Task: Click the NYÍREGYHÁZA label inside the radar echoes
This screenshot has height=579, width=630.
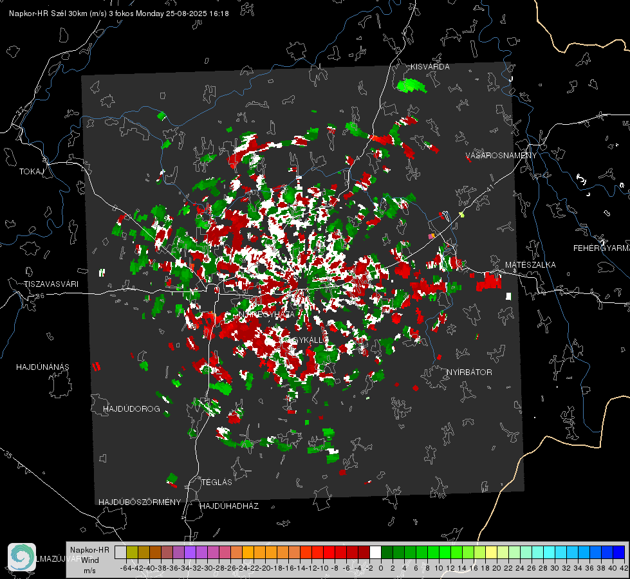Action: pos(266,314)
